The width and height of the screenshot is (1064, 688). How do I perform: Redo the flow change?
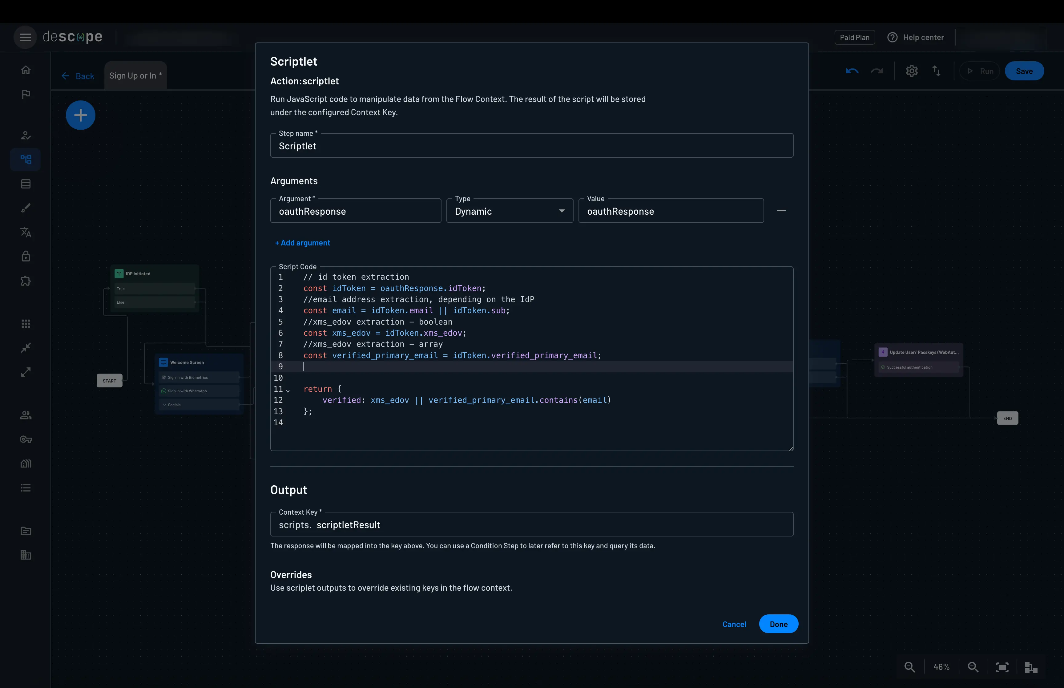click(877, 71)
